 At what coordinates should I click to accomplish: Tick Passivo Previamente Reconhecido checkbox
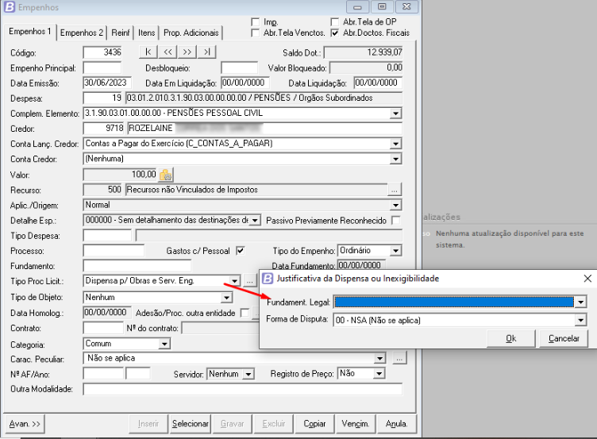pos(396,221)
